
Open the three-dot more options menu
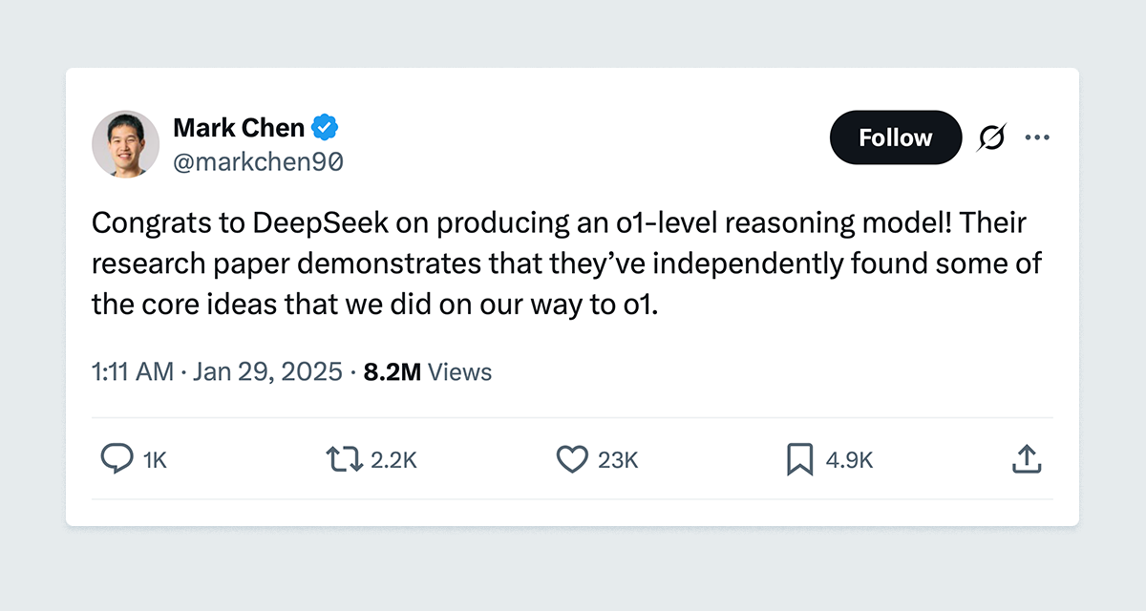pyautogui.click(x=1037, y=138)
